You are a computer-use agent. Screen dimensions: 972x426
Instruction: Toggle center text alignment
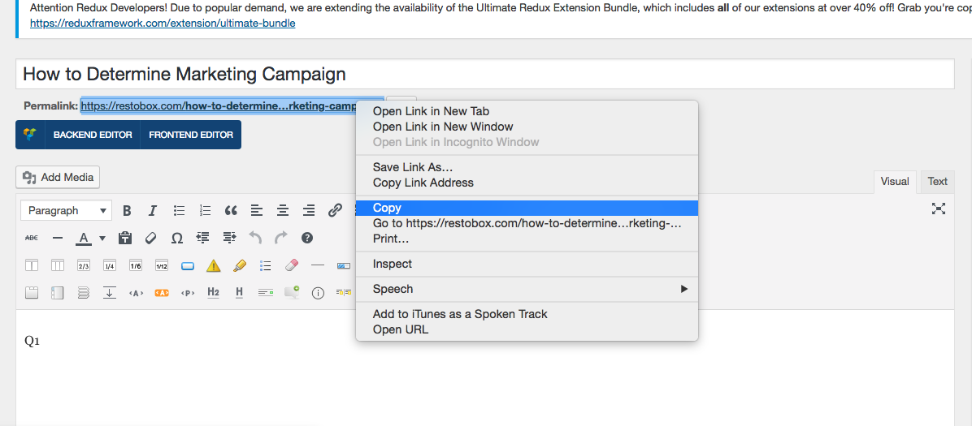click(283, 211)
